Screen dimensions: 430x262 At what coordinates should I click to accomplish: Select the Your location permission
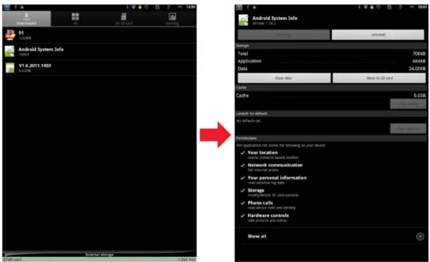(273, 155)
